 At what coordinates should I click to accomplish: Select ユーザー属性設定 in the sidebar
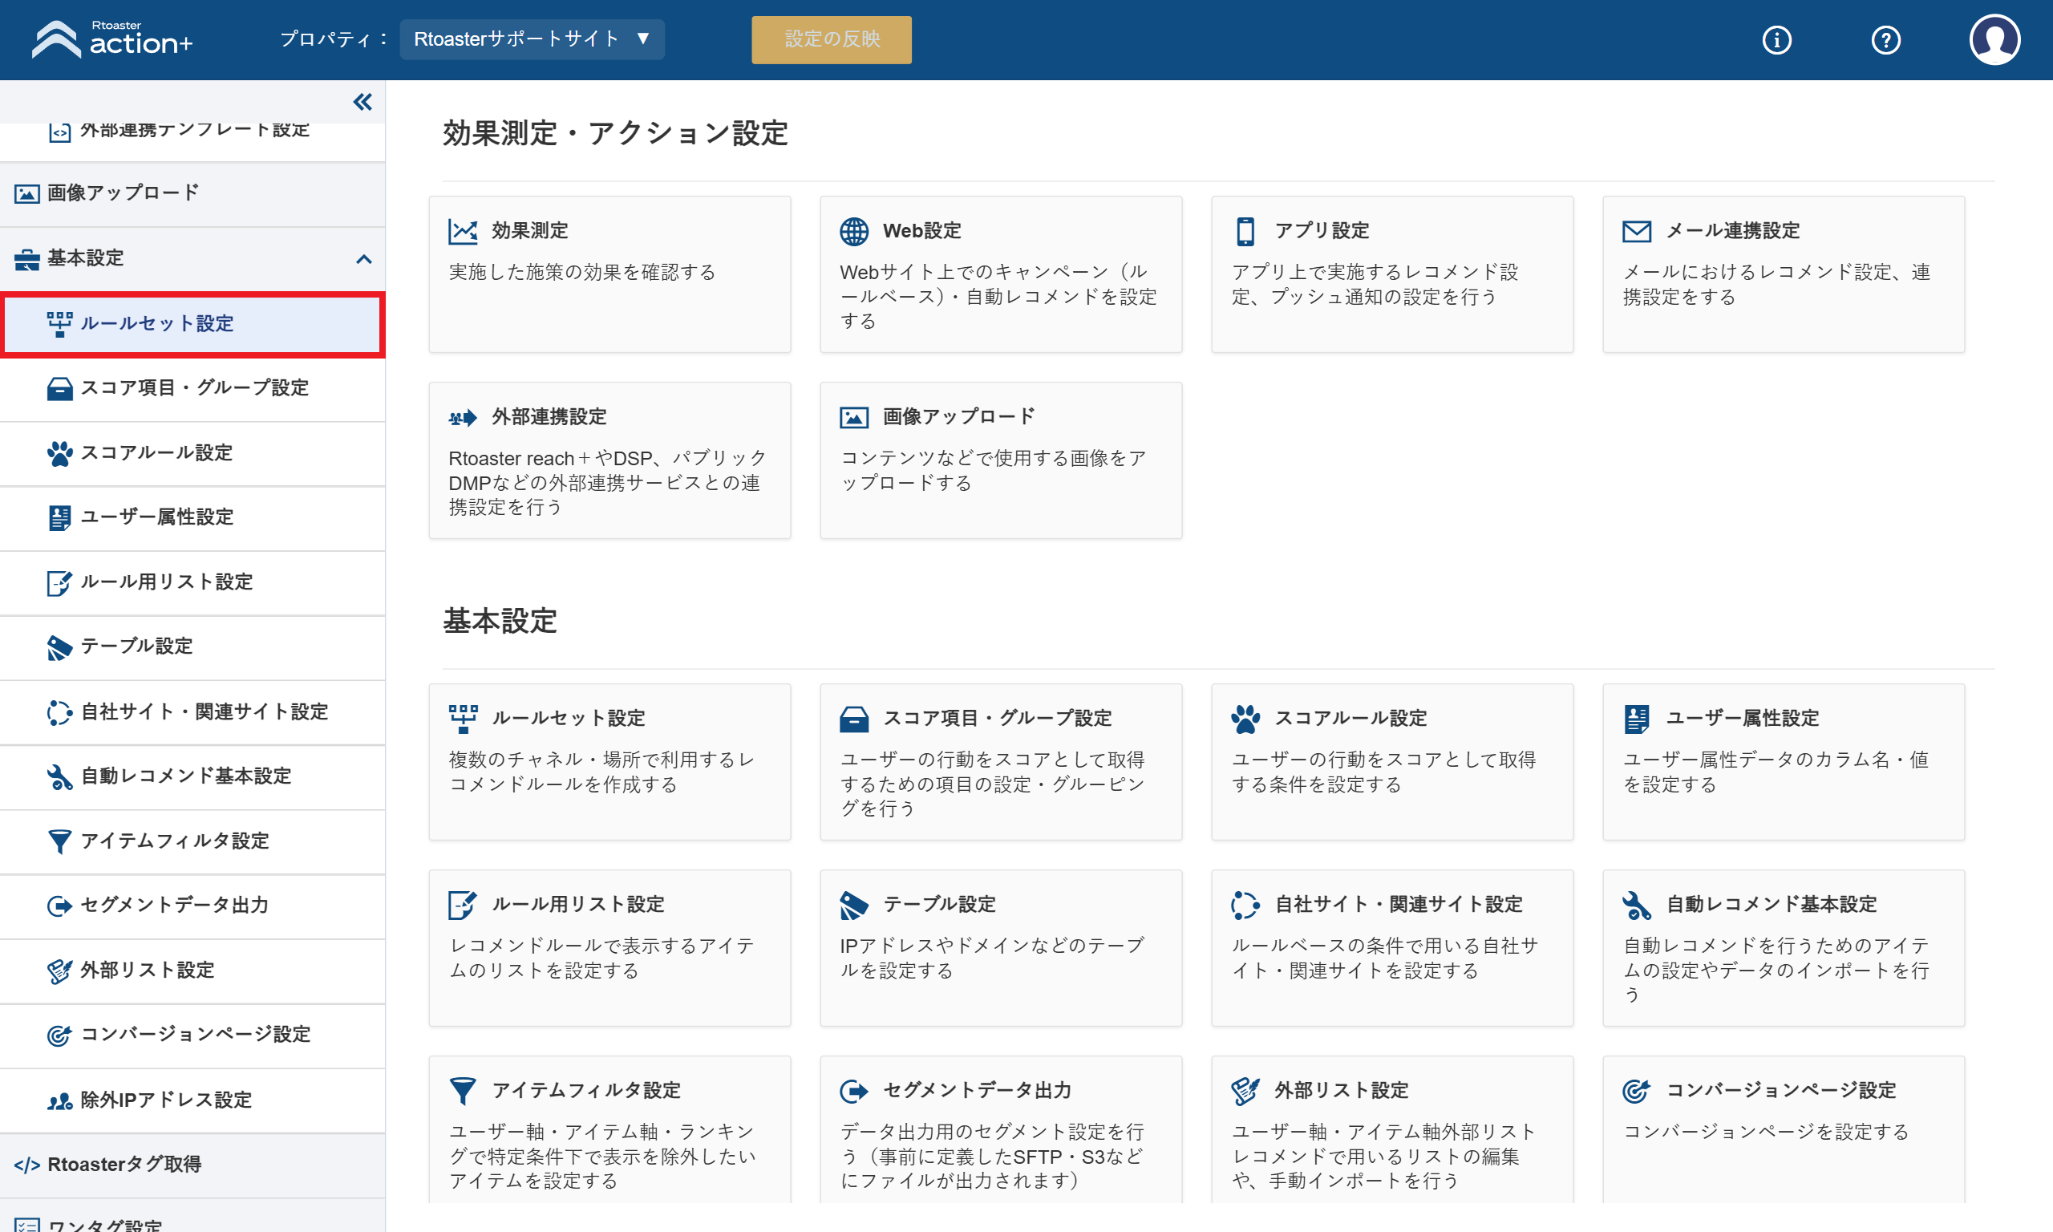tap(192, 517)
